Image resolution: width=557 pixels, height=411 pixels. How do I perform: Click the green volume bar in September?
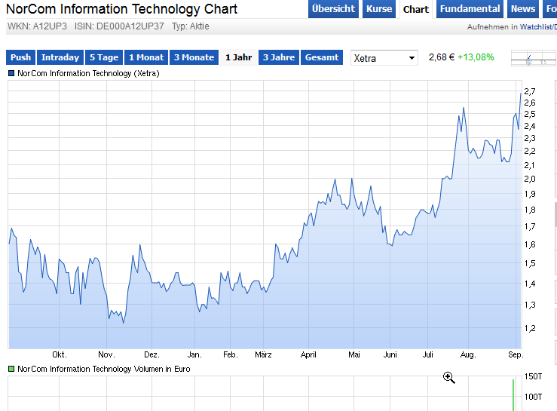(513, 395)
